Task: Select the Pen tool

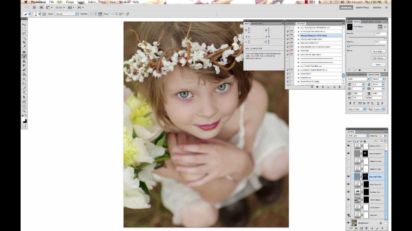Action: point(24,88)
